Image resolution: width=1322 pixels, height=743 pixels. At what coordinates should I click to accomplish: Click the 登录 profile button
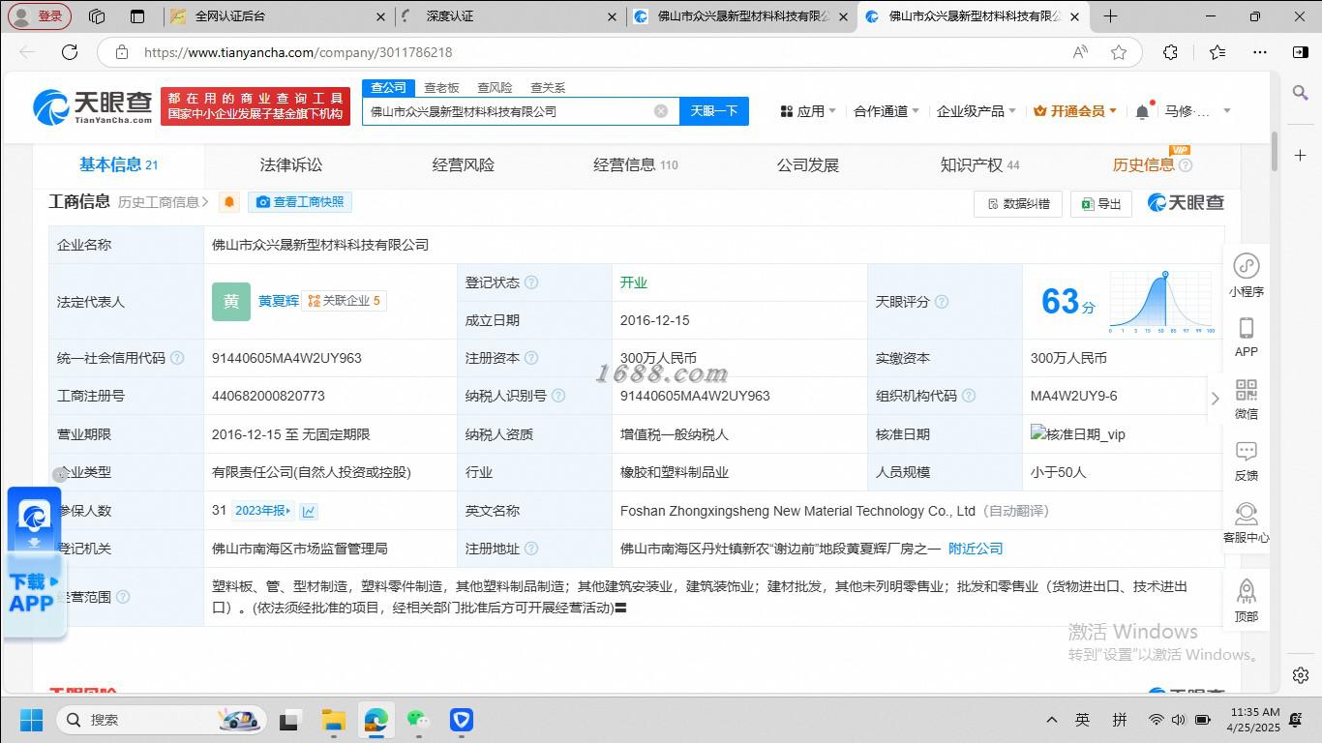[x=40, y=16]
